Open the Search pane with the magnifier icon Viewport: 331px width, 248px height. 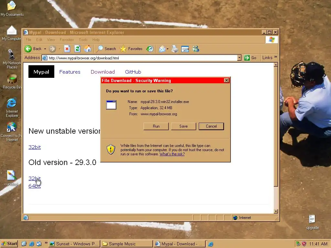[x=100, y=49]
